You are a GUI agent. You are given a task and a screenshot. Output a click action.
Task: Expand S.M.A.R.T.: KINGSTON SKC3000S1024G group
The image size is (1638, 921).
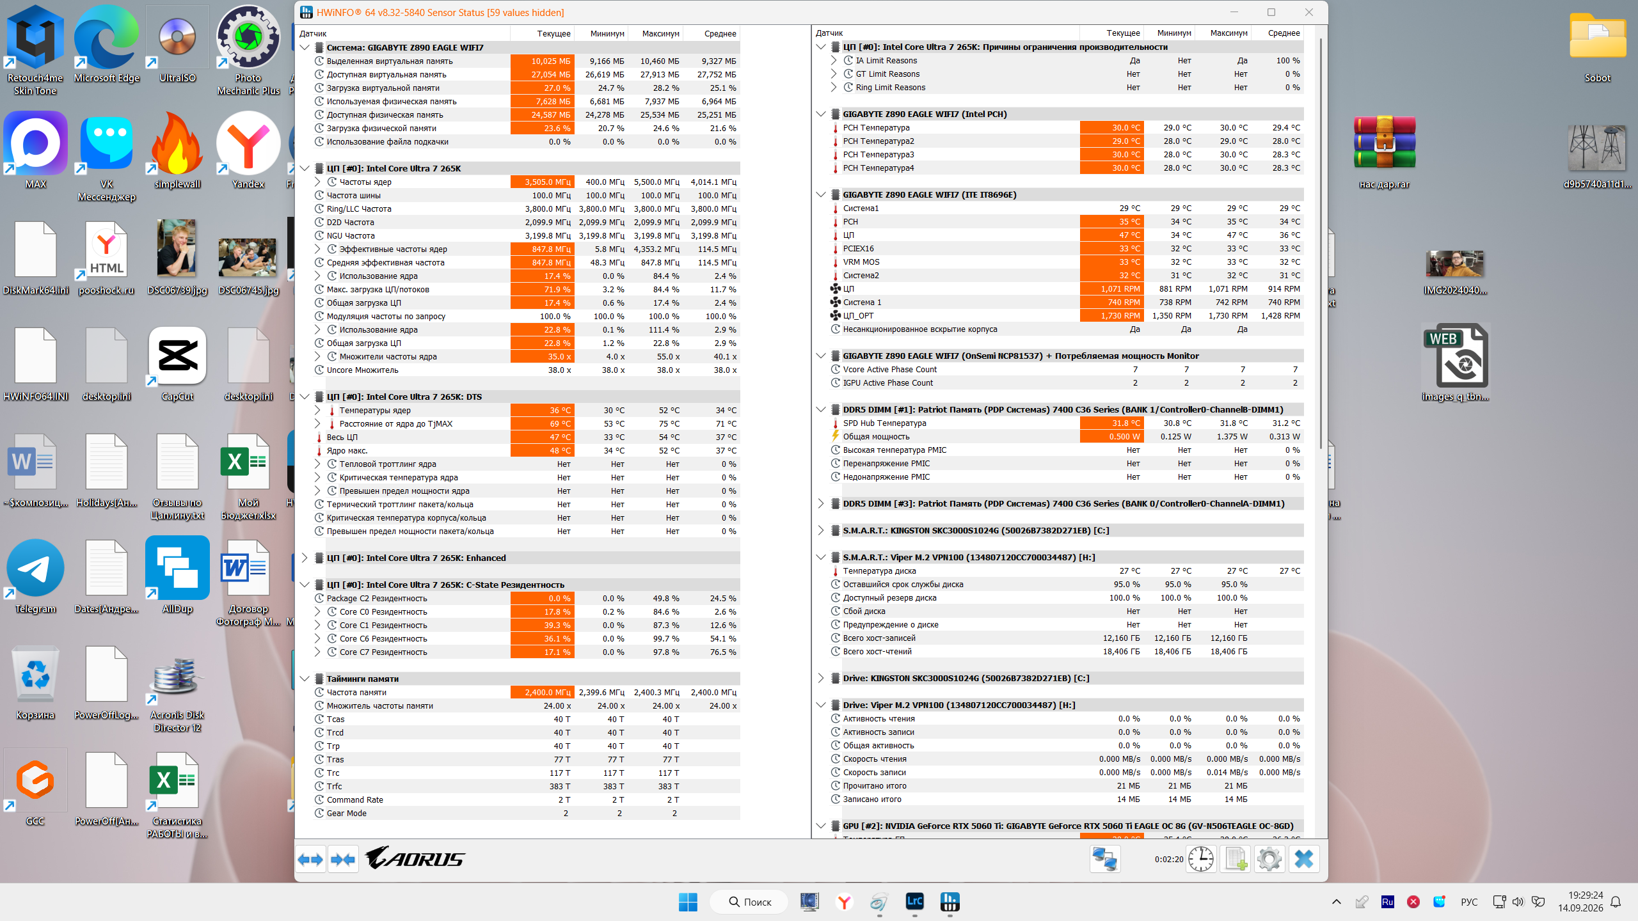tap(822, 530)
